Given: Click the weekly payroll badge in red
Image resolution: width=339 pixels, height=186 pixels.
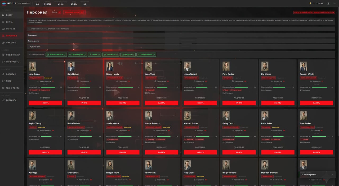Looking at the screenshot, I should pyautogui.click(x=314, y=12).
